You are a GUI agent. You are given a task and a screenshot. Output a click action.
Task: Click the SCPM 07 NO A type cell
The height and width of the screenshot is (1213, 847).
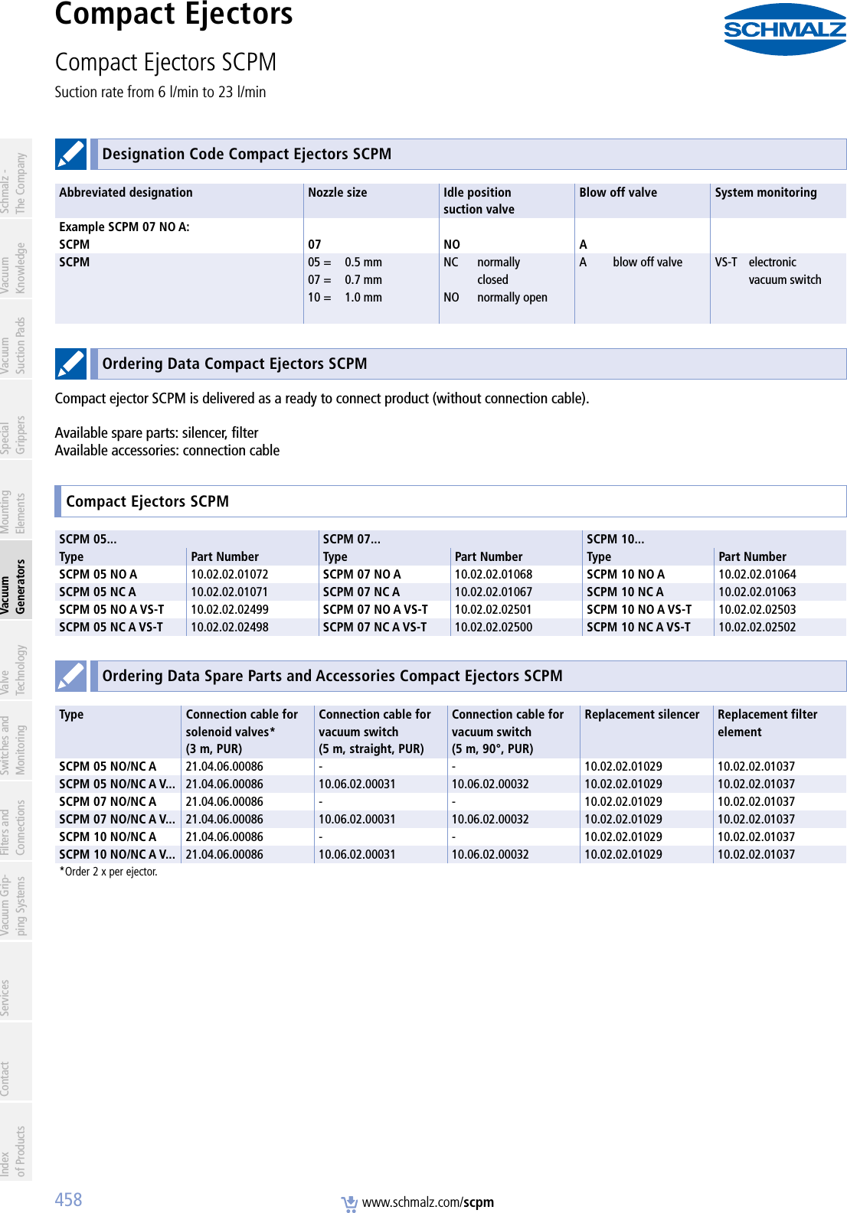pos(361,574)
